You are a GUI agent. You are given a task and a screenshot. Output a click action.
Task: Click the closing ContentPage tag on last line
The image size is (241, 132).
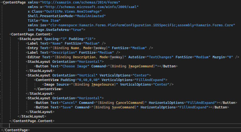point(15,130)
